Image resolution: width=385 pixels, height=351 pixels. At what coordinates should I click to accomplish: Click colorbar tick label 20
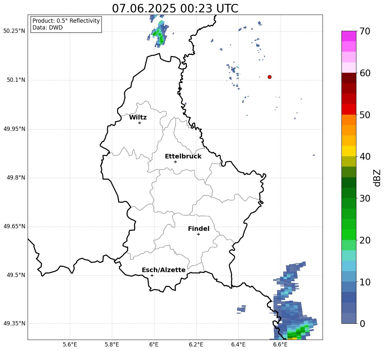365,240
